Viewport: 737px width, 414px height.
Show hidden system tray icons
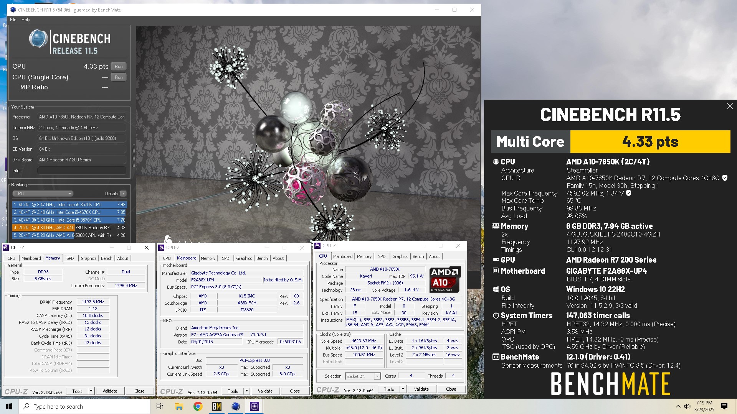(678, 406)
